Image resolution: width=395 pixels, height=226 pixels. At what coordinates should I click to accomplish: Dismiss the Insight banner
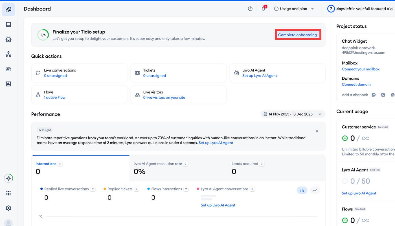pyautogui.click(x=317, y=131)
